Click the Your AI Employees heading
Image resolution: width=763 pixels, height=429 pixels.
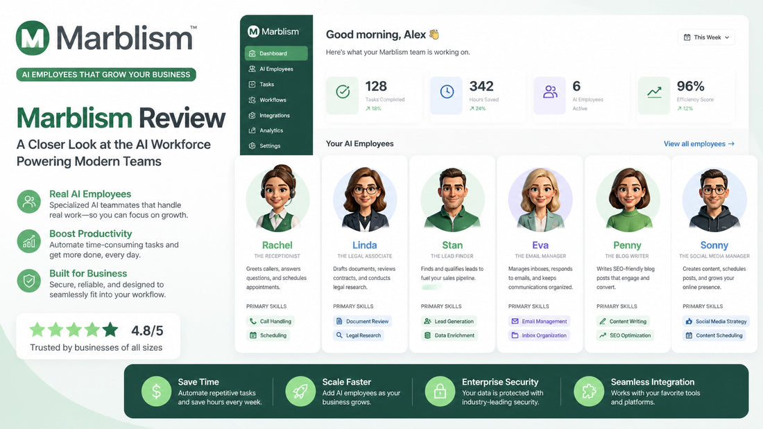coord(359,143)
